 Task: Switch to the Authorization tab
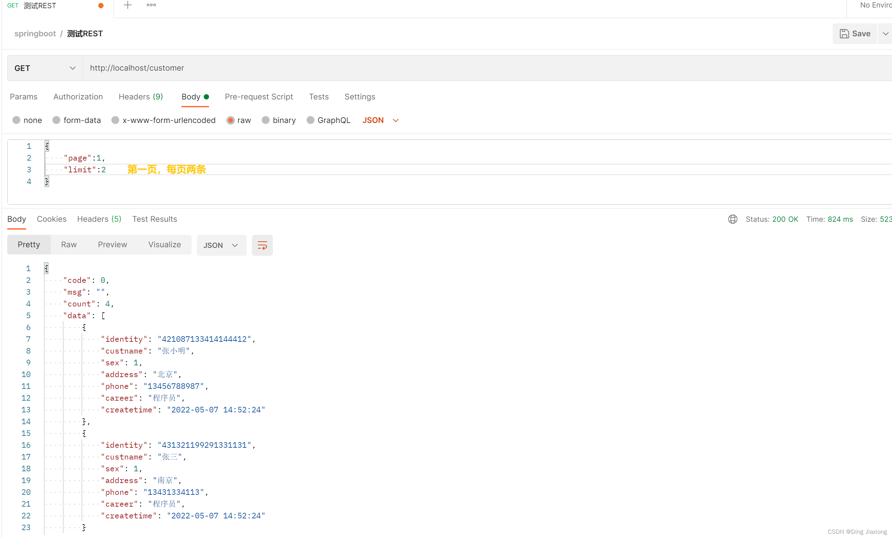point(78,96)
